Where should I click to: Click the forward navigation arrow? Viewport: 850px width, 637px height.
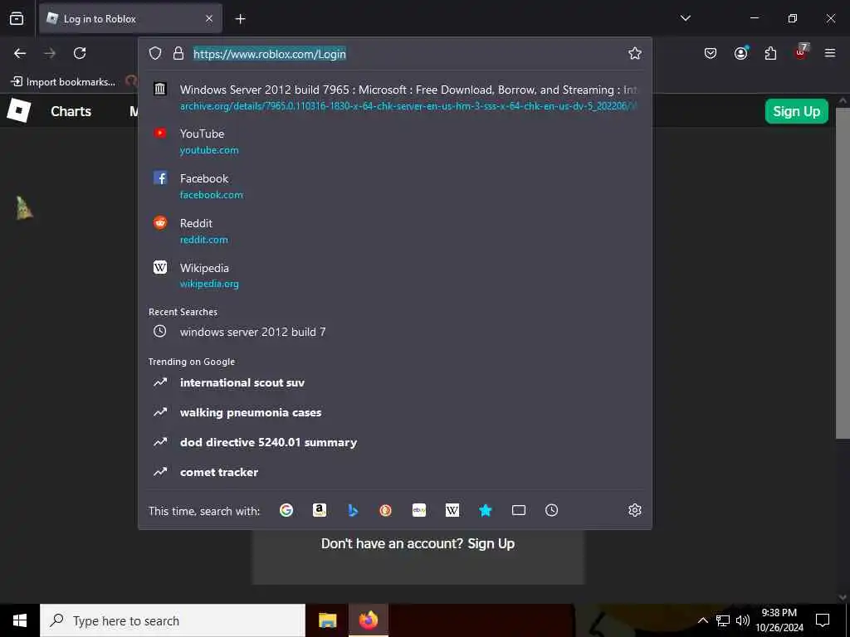coord(50,53)
